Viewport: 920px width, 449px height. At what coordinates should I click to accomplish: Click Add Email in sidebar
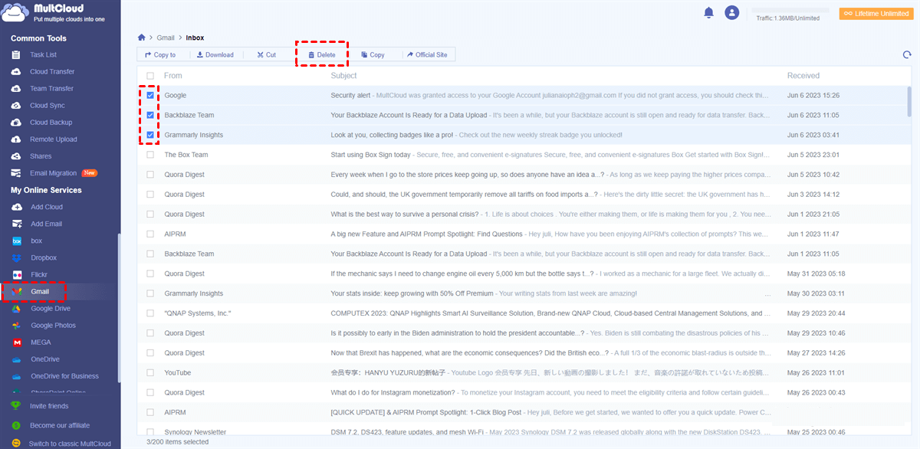pyautogui.click(x=46, y=224)
